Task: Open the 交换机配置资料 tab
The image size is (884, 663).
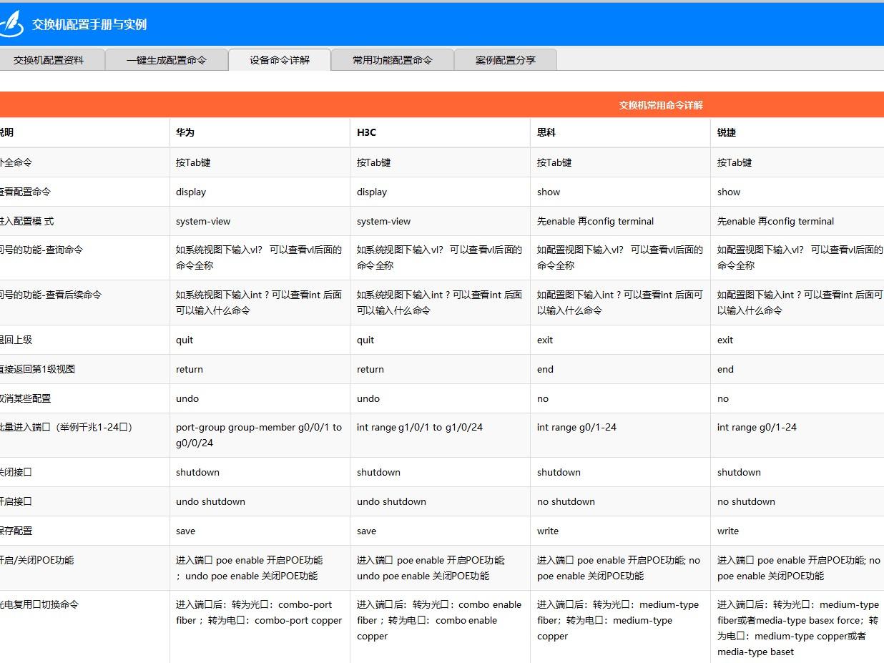Action: click(x=49, y=60)
